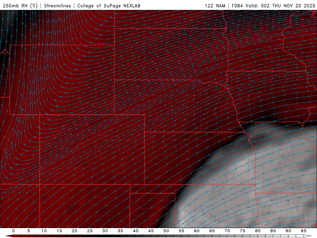Click the "65" label on the color scale
Viewport: 317px width, 238px height.
(212, 231)
